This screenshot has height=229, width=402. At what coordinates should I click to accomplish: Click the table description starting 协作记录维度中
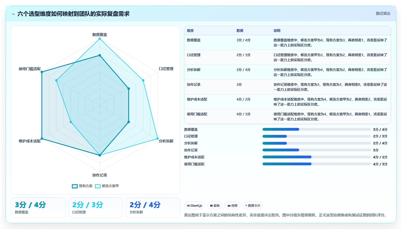pos(330,87)
